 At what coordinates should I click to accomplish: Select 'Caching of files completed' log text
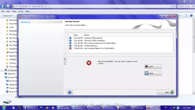(94, 41)
